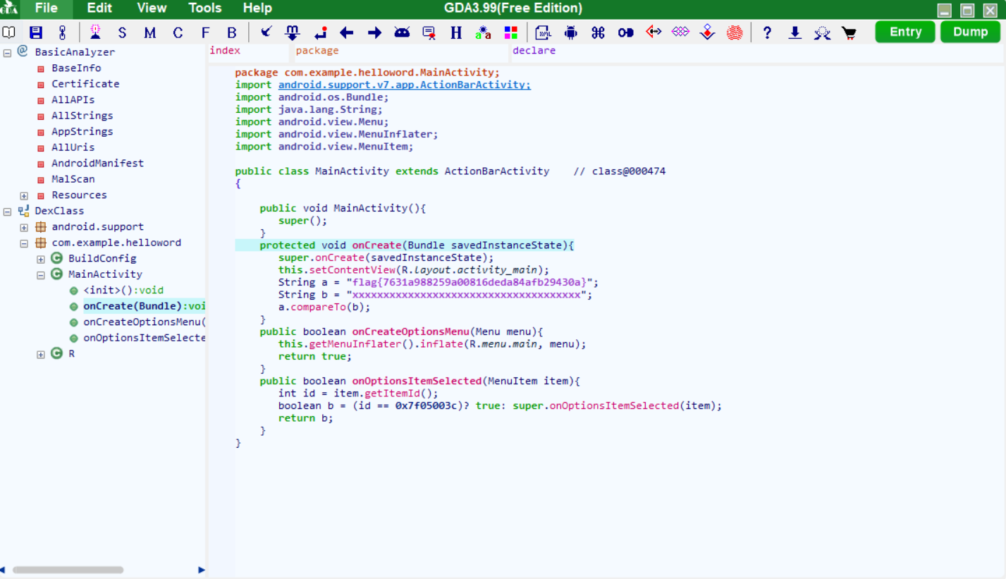The height and width of the screenshot is (579, 1006).
Task: Expand the android.support package
Action: point(24,228)
